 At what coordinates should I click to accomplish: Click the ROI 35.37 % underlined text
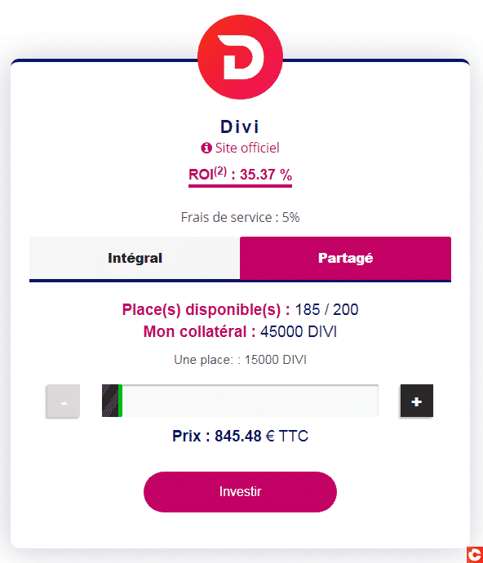click(240, 175)
